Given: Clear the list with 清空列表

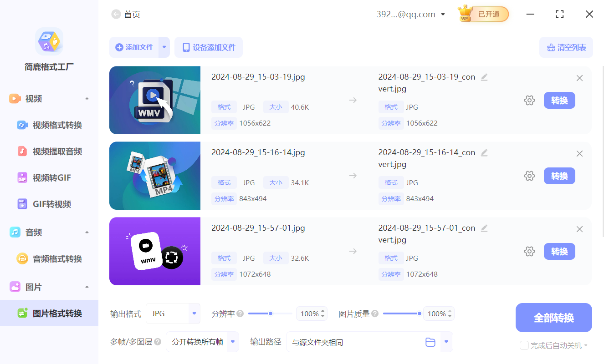Looking at the screenshot, I should [566, 47].
